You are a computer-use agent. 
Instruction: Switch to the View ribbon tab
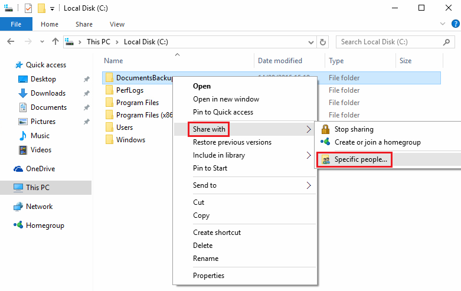click(117, 24)
